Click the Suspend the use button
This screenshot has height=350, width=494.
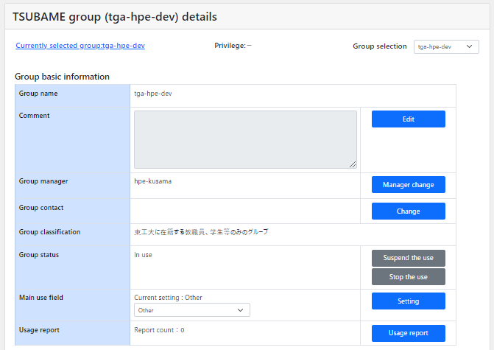(x=409, y=258)
